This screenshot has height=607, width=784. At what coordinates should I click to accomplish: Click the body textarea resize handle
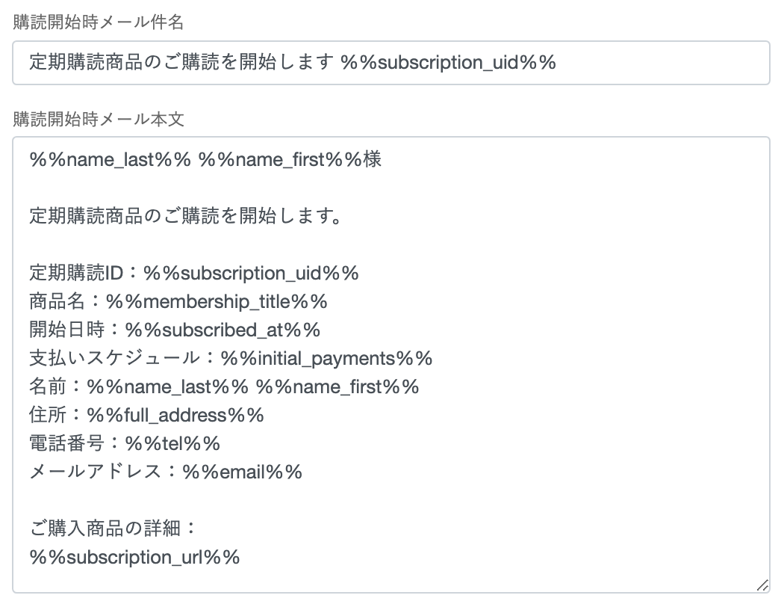[762, 585]
